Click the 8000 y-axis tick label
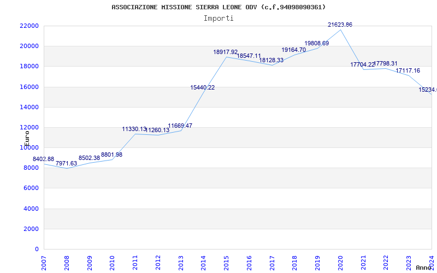The image size is (437, 273). pos(31,168)
